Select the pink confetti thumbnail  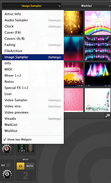click(x=74, y=100)
